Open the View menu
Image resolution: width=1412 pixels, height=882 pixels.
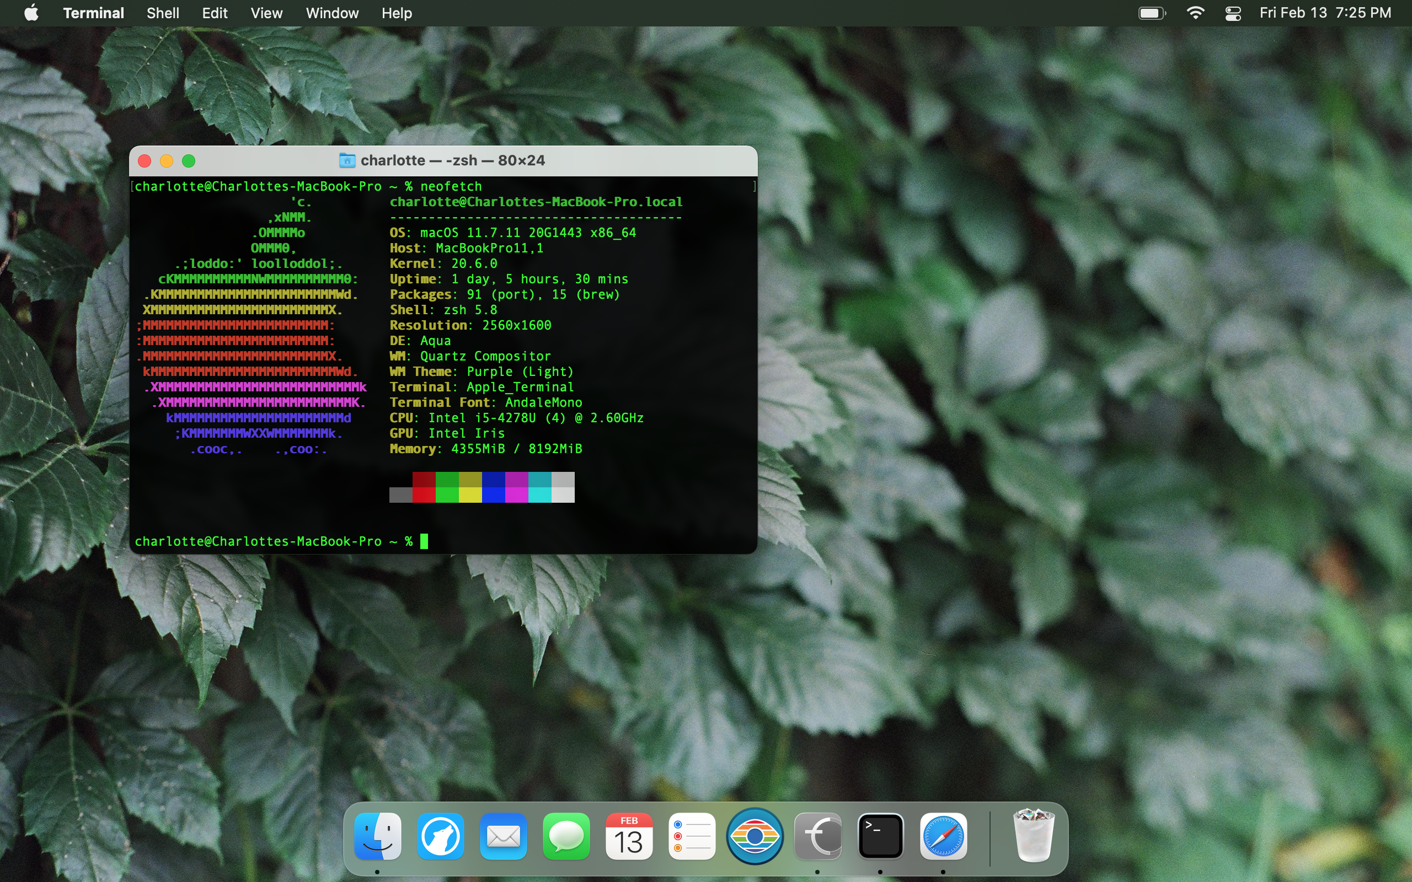tap(266, 13)
